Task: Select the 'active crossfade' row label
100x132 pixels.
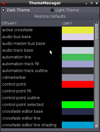Action: pyautogui.click(x=17, y=30)
